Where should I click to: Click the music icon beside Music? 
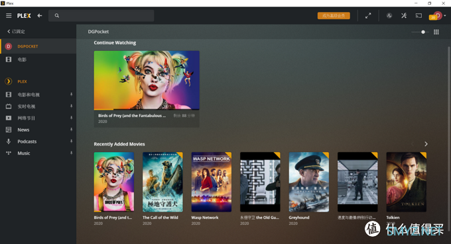[9, 153]
